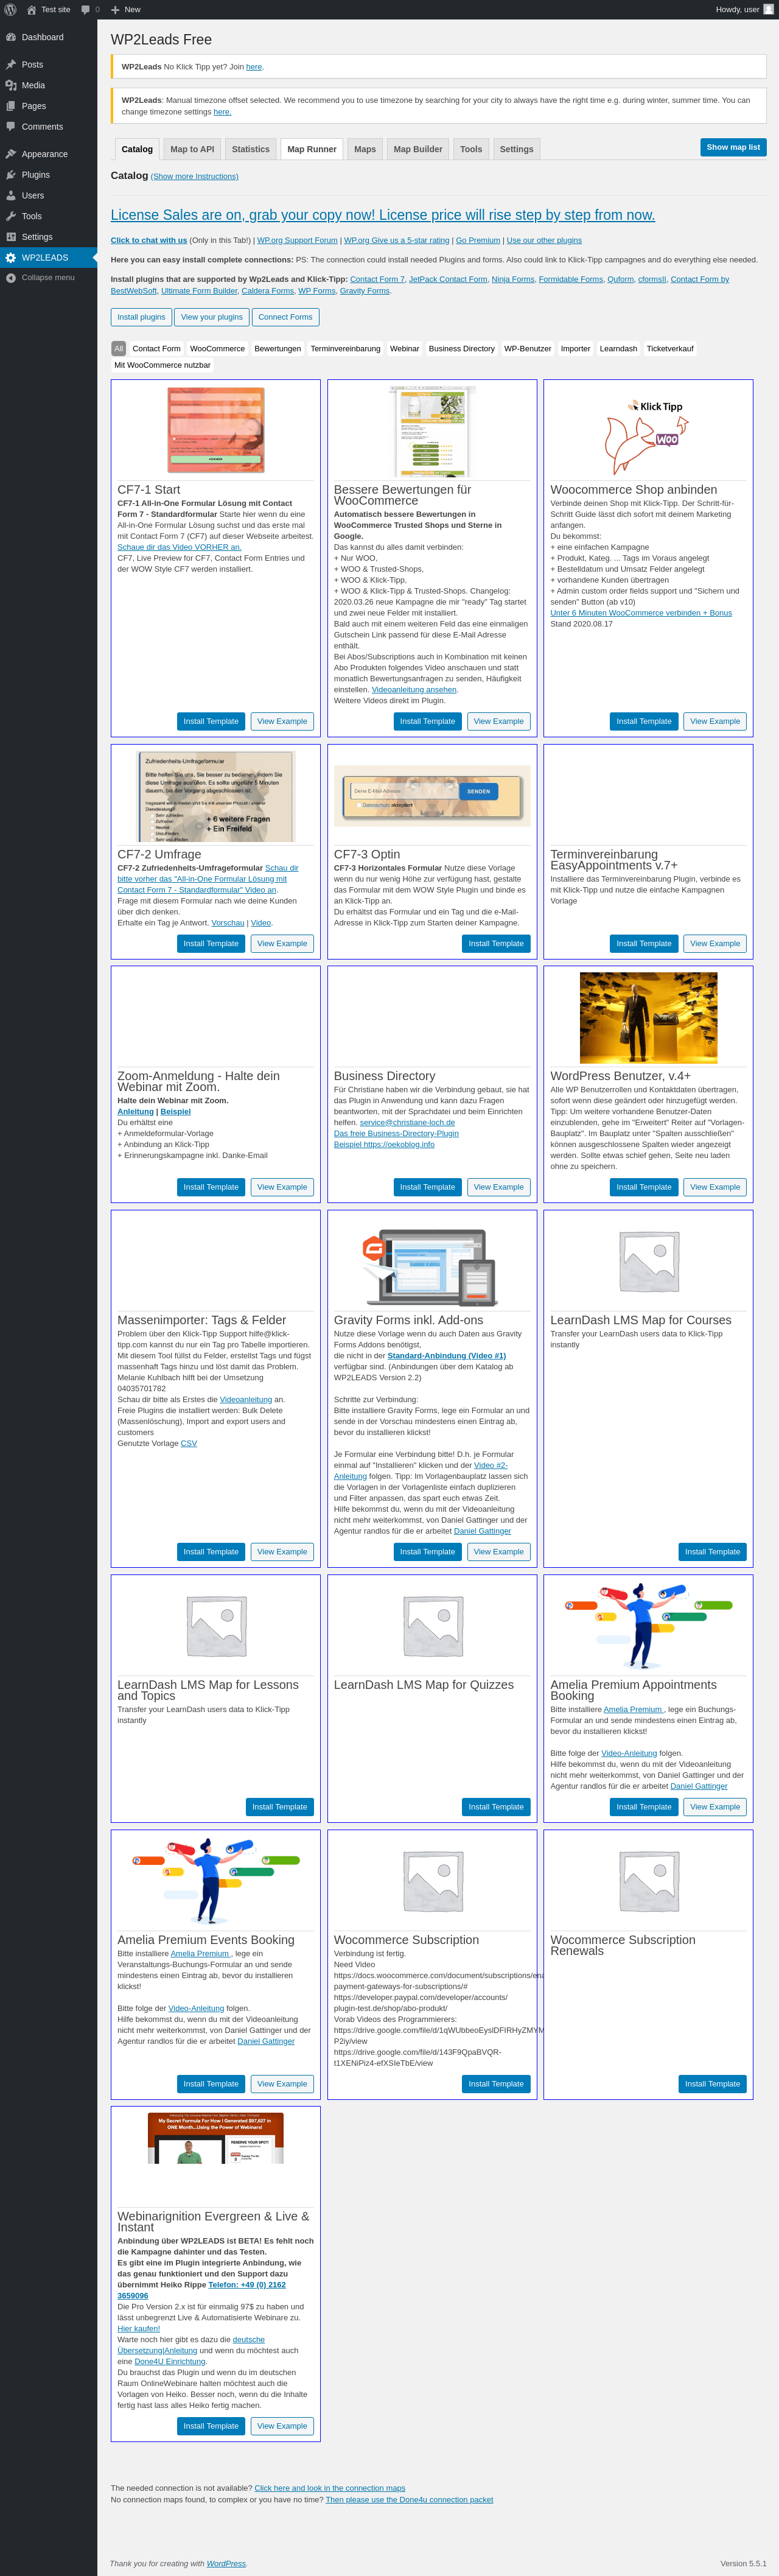
Task: Filter catalog by WP-Benutzer tag
Action: click(x=528, y=349)
